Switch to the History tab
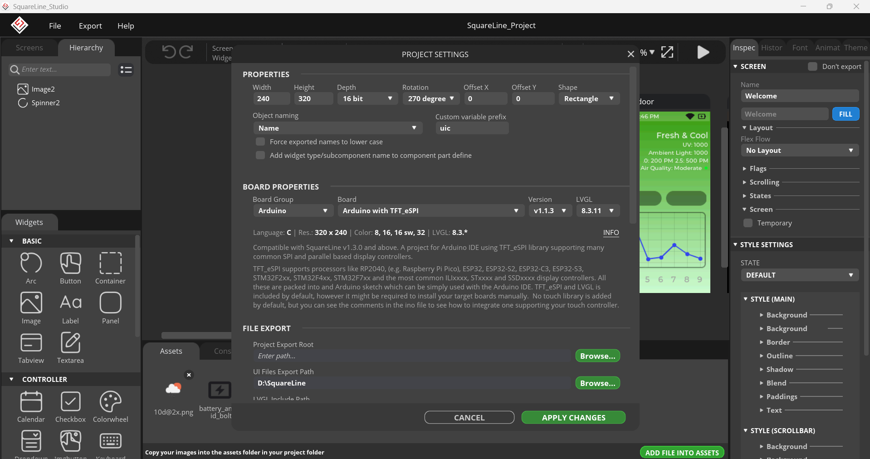Screen dimensions: 870x459 [x=772, y=48]
